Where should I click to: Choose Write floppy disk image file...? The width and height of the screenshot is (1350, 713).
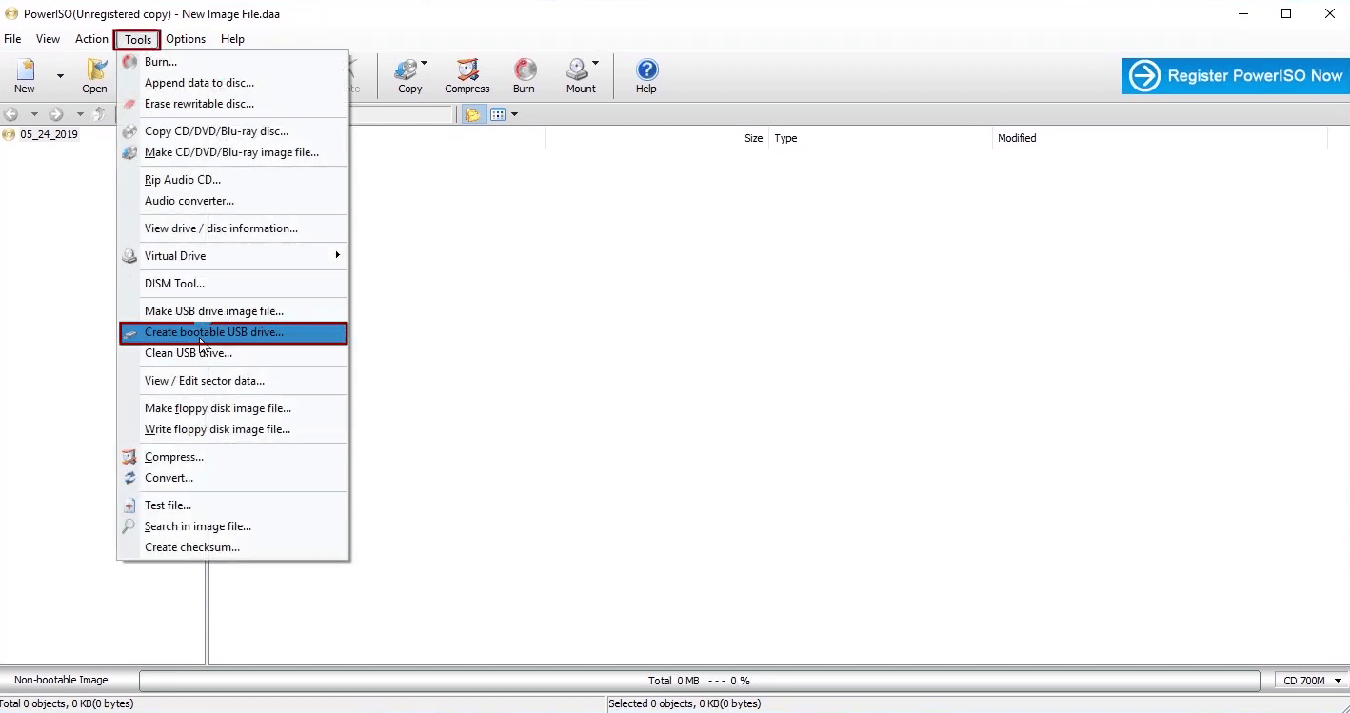(x=233, y=429)
